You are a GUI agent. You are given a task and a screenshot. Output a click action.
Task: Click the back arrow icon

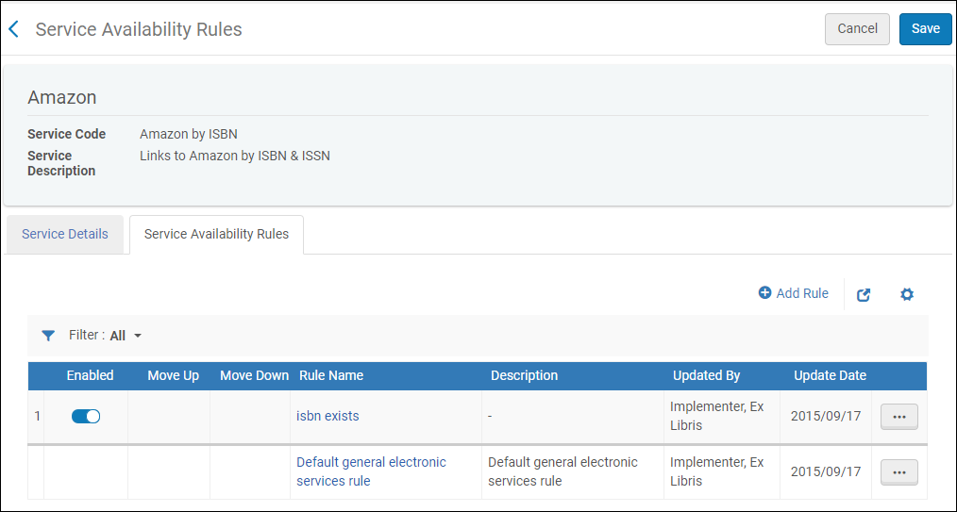[x=14, y=29]
